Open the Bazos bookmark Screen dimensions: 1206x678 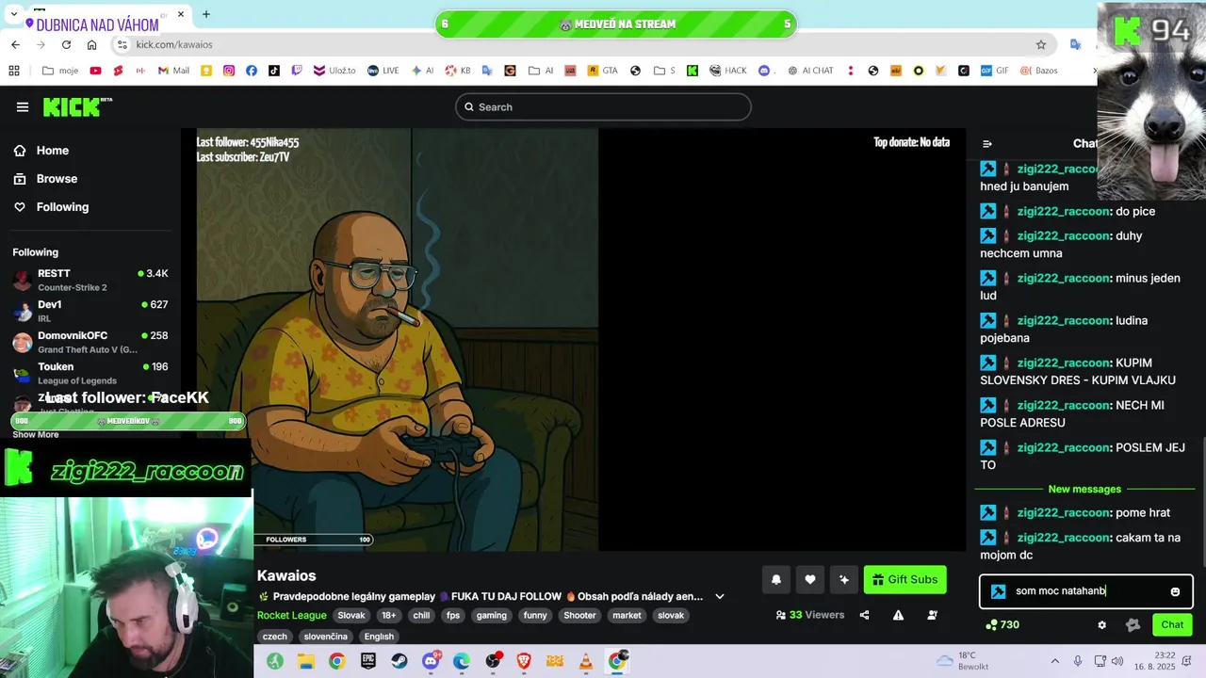pyautogui.click(x=1039, y=71)
